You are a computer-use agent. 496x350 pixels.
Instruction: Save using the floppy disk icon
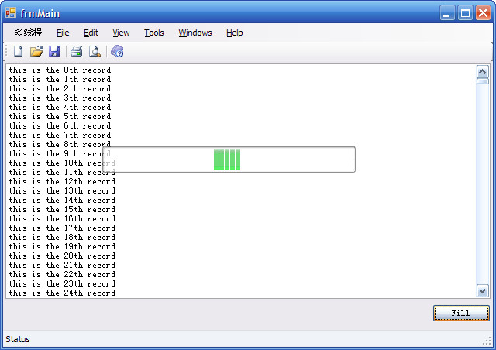pyautogui.click(x=54, y=51)
